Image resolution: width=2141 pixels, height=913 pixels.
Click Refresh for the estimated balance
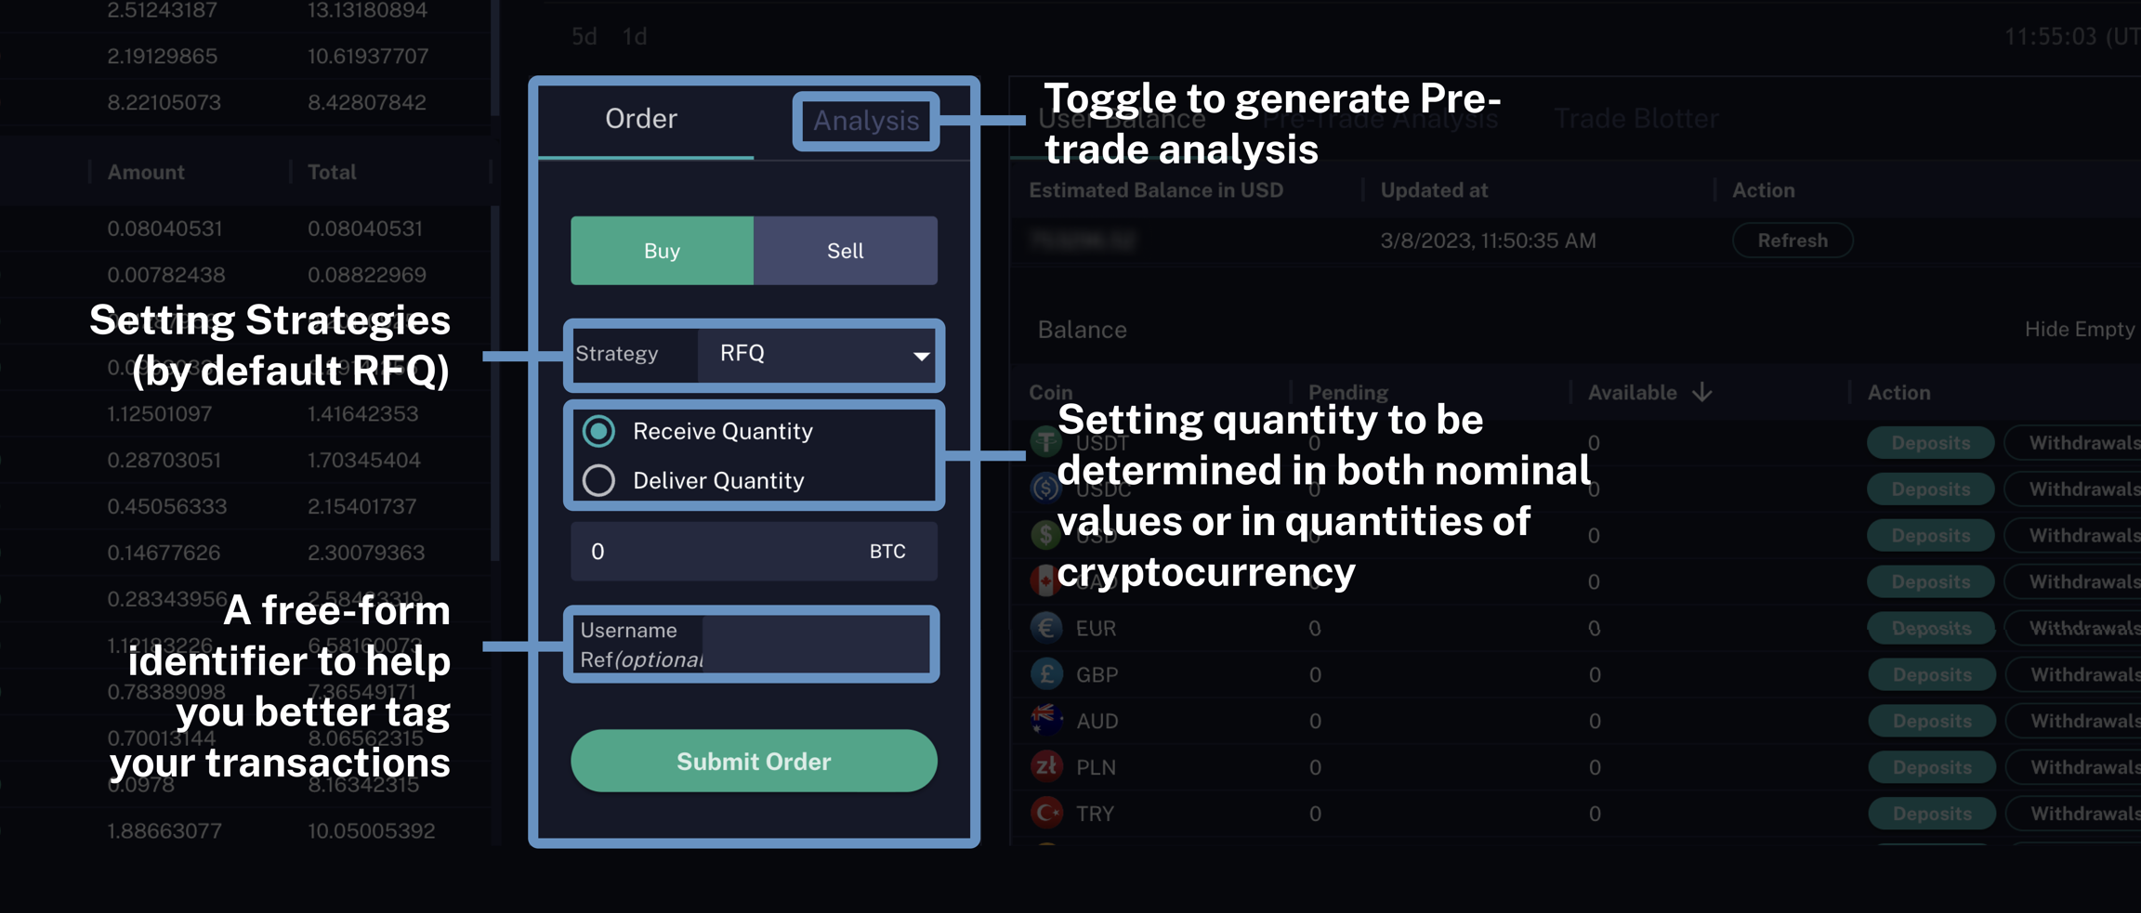click(x=1792, y=241)
